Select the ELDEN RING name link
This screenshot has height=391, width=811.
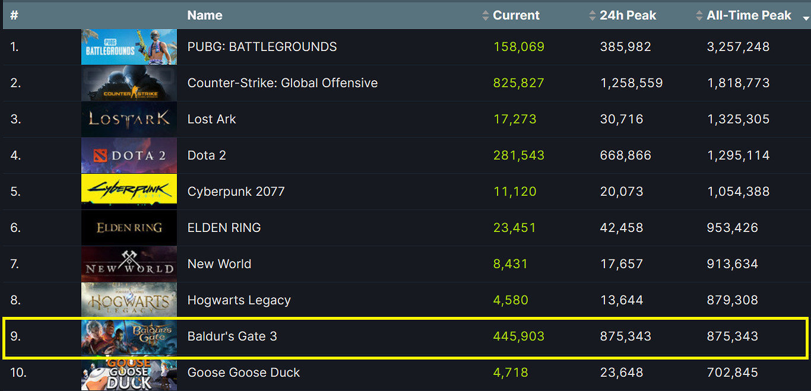224,228
